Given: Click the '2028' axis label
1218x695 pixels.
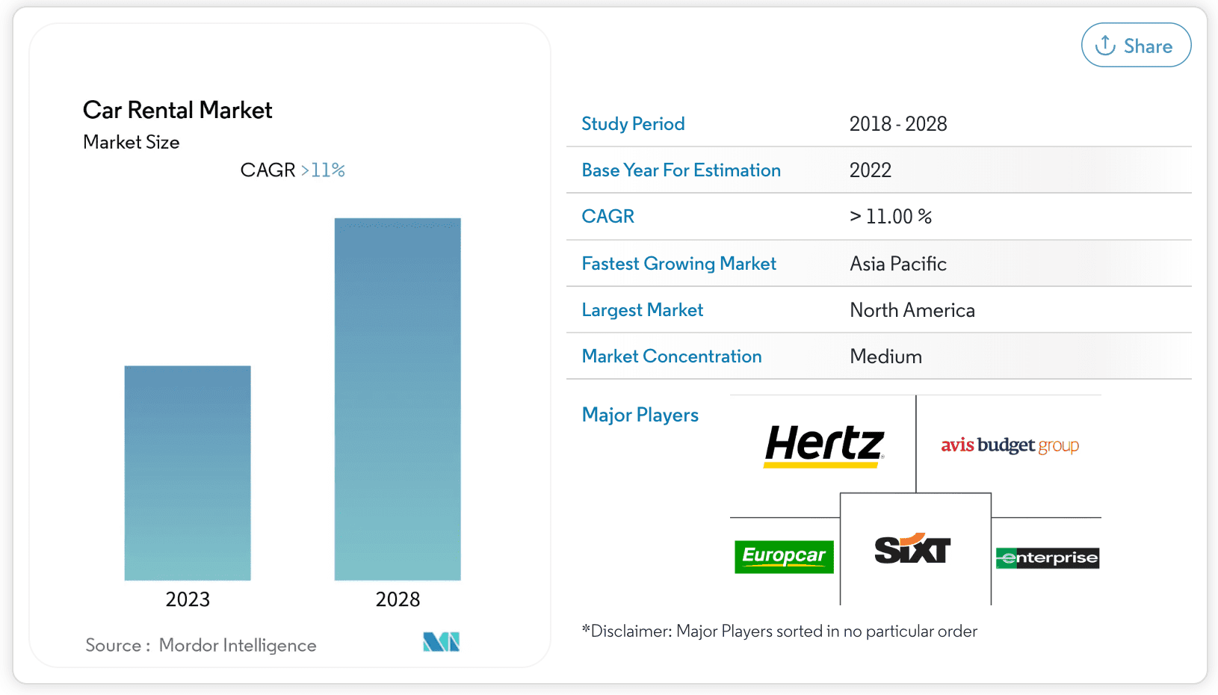Looking at the screenshot, I should tap(398, 599).
